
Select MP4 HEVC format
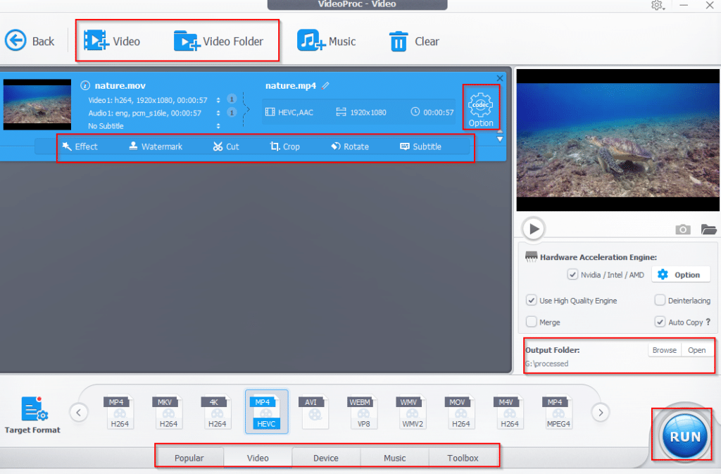click(266, 412)
